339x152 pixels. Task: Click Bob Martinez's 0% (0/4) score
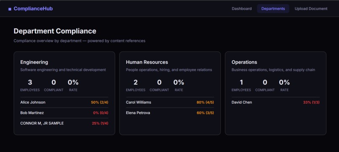101,113
